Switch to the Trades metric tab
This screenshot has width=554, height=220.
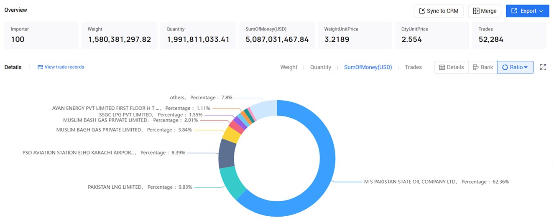(x=413, y=67)
